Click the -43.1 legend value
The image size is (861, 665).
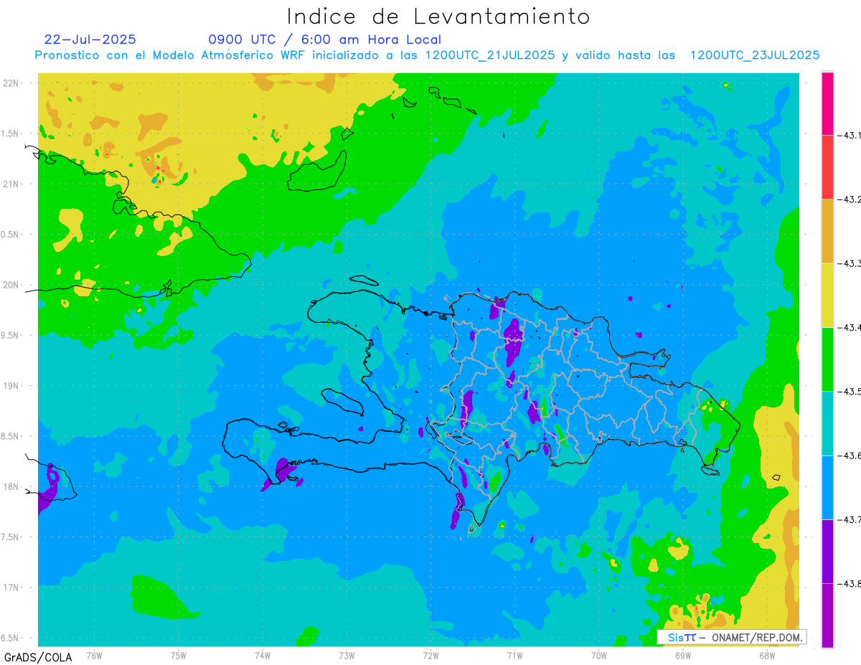pyautogui.click(x=850, y=135)
